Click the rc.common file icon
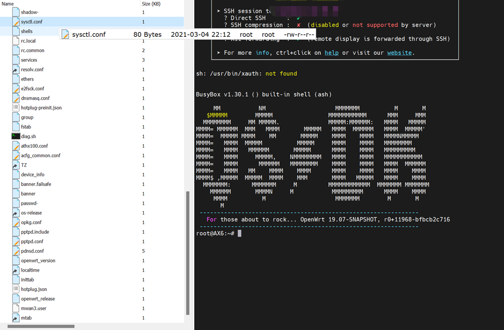 [16, 51]
